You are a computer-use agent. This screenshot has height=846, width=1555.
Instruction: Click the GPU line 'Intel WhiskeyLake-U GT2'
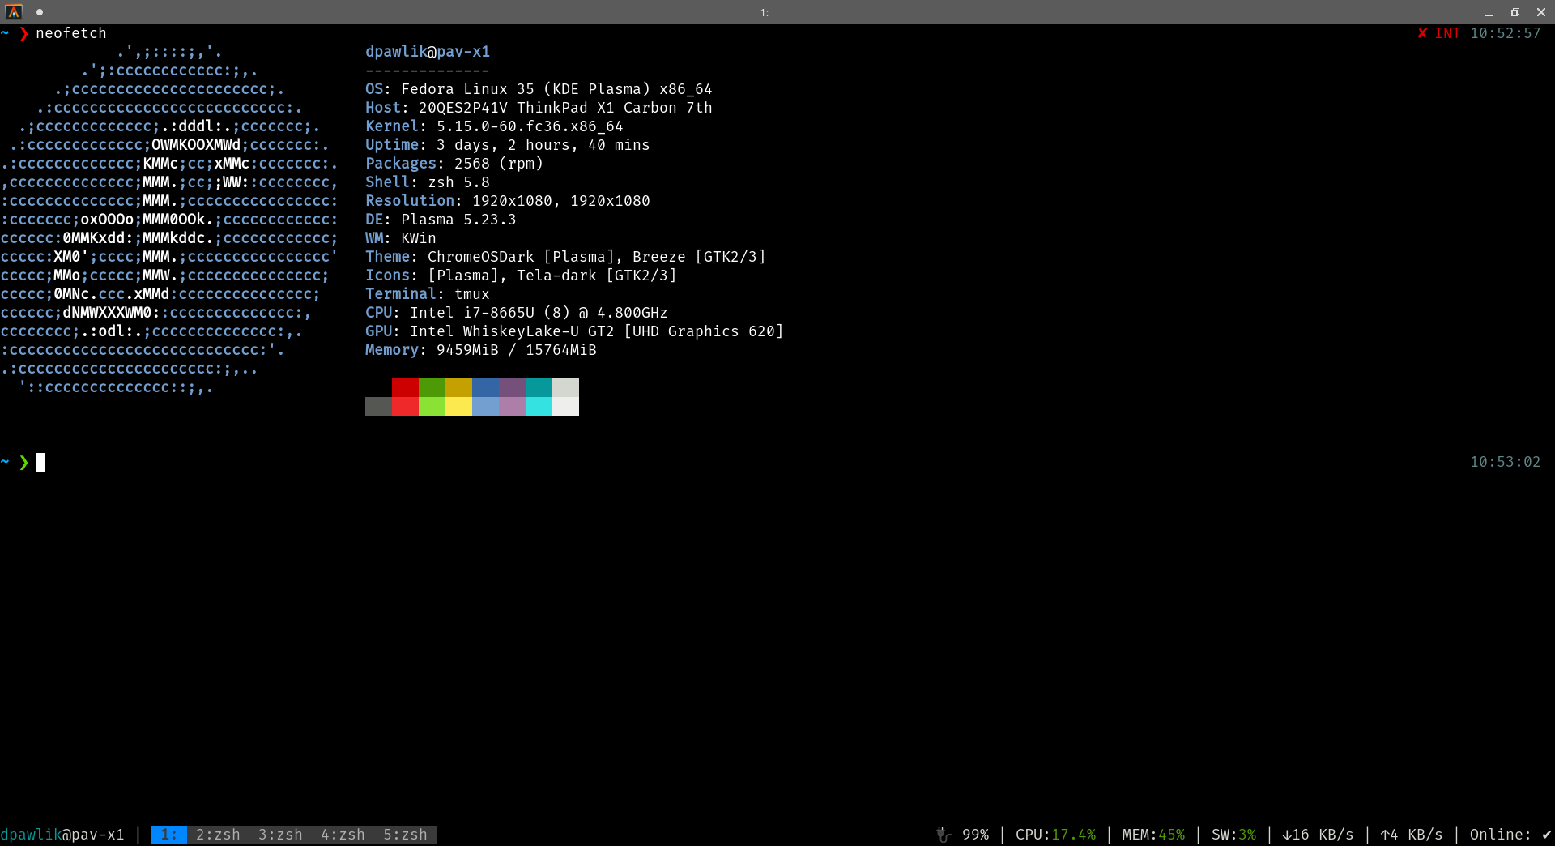pyautogui.click(x=512, y=331)
